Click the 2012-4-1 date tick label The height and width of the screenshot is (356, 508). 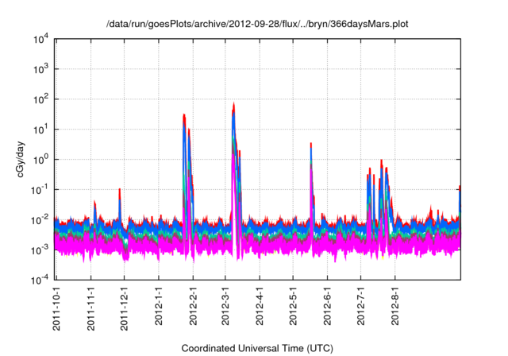[x=259, y=308]
